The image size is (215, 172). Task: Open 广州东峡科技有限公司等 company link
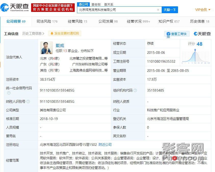(90, 64)
